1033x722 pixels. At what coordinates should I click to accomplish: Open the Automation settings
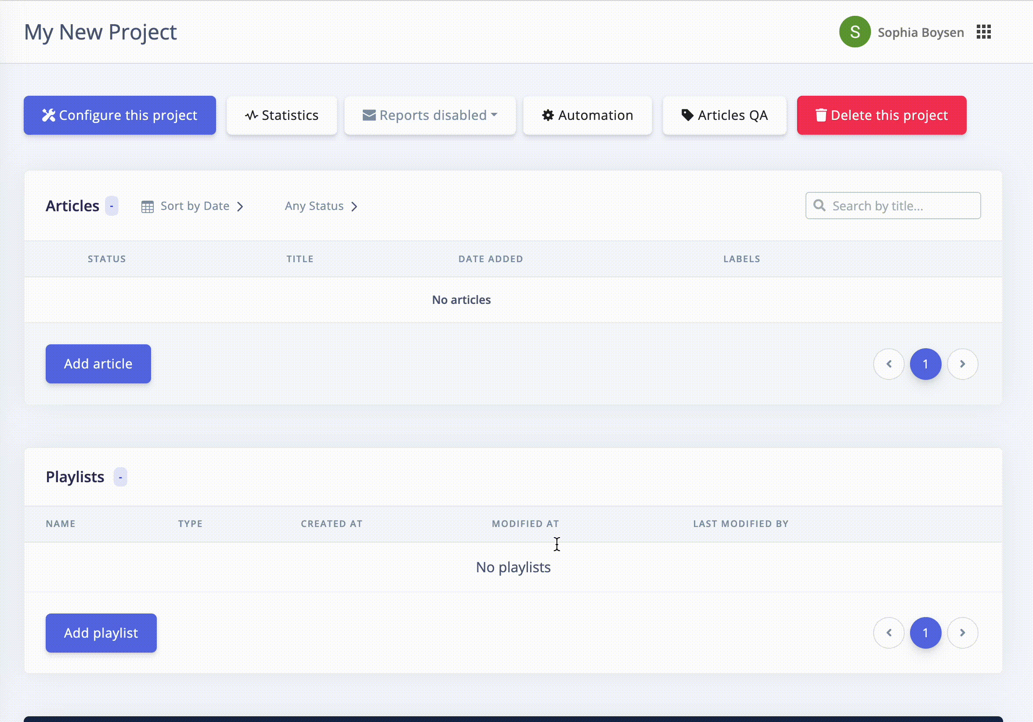[x=587, y=115]
